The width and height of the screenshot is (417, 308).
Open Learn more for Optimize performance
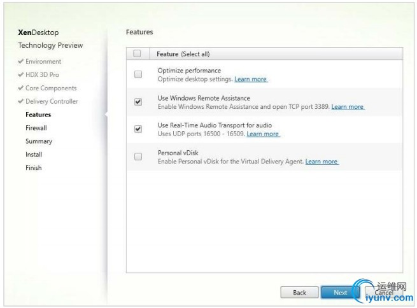coord(251,80)
